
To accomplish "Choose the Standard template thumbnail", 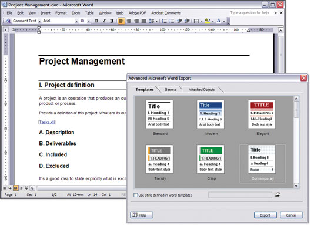I will [159, 114].
